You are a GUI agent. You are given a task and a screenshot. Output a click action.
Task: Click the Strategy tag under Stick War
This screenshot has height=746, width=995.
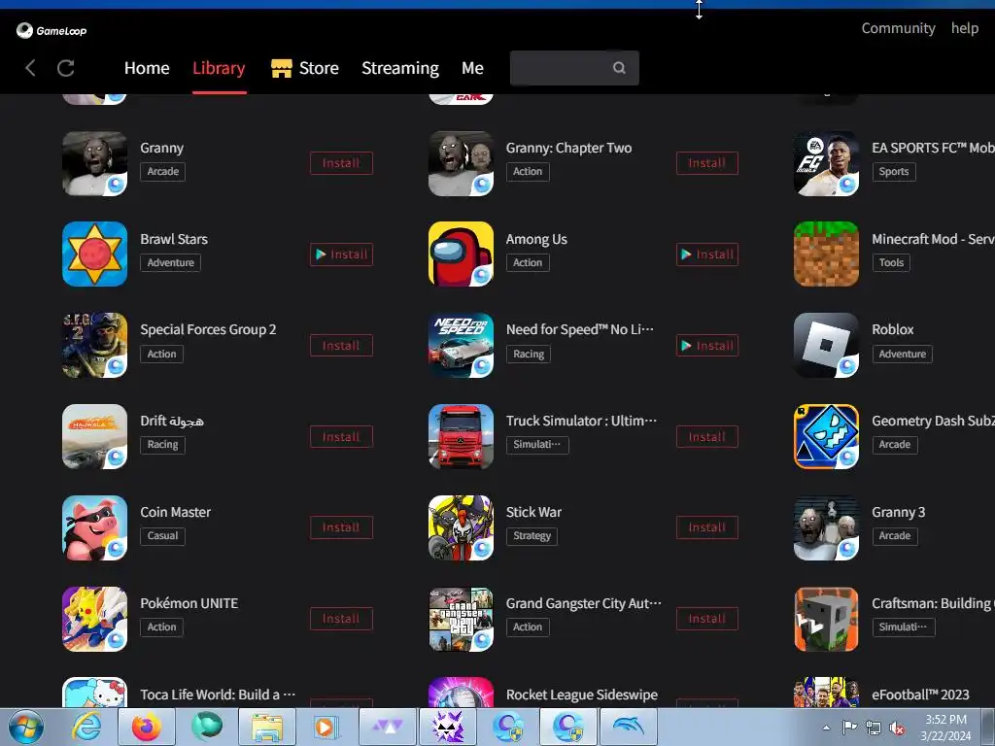(532, 536)
